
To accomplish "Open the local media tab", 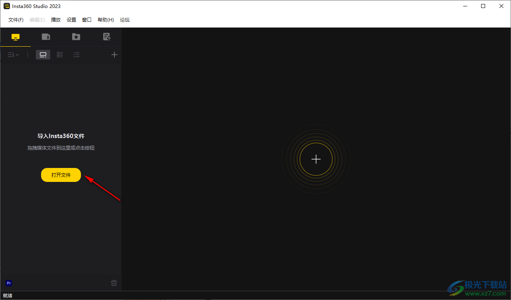I will (16, 37).
